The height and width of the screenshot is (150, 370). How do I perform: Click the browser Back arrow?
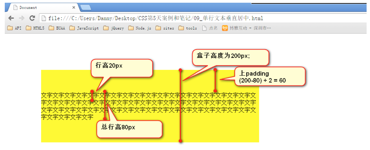tap(11, 18)
